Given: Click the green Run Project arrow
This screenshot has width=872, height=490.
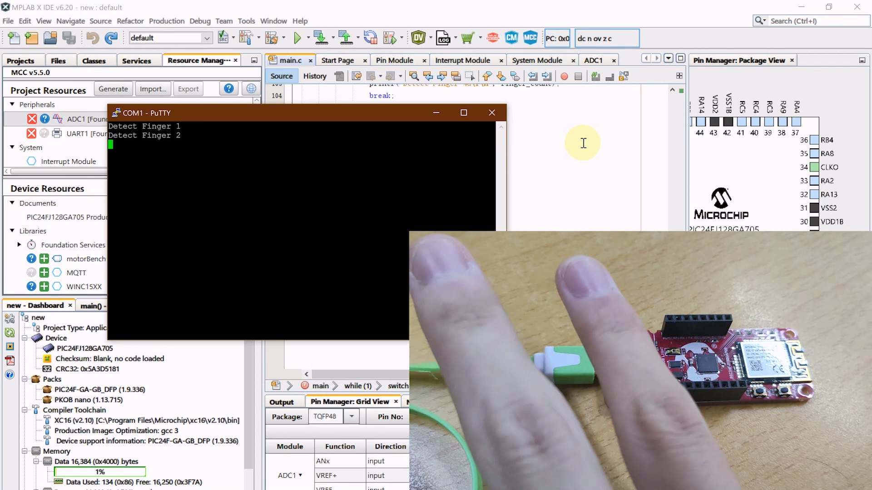Looking at the screenshot, I should tap(297, 38).
